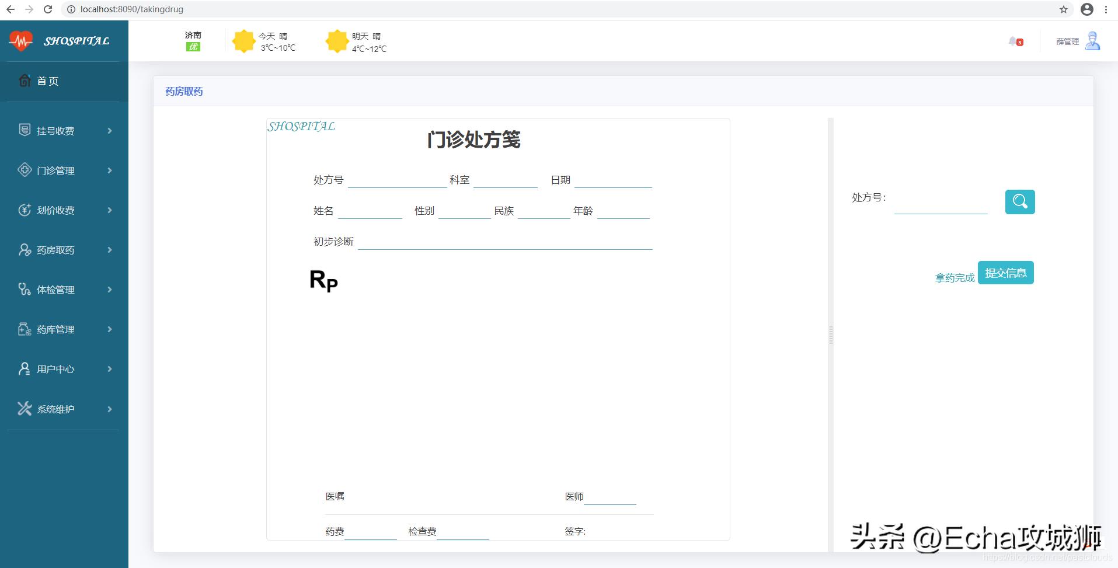Click the 提交信息 submit button

(x=1006, y=272)
